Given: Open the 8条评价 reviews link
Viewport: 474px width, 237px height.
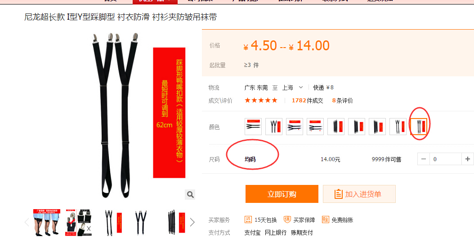Looking at the screenshot, I should (x=343, y=101).
